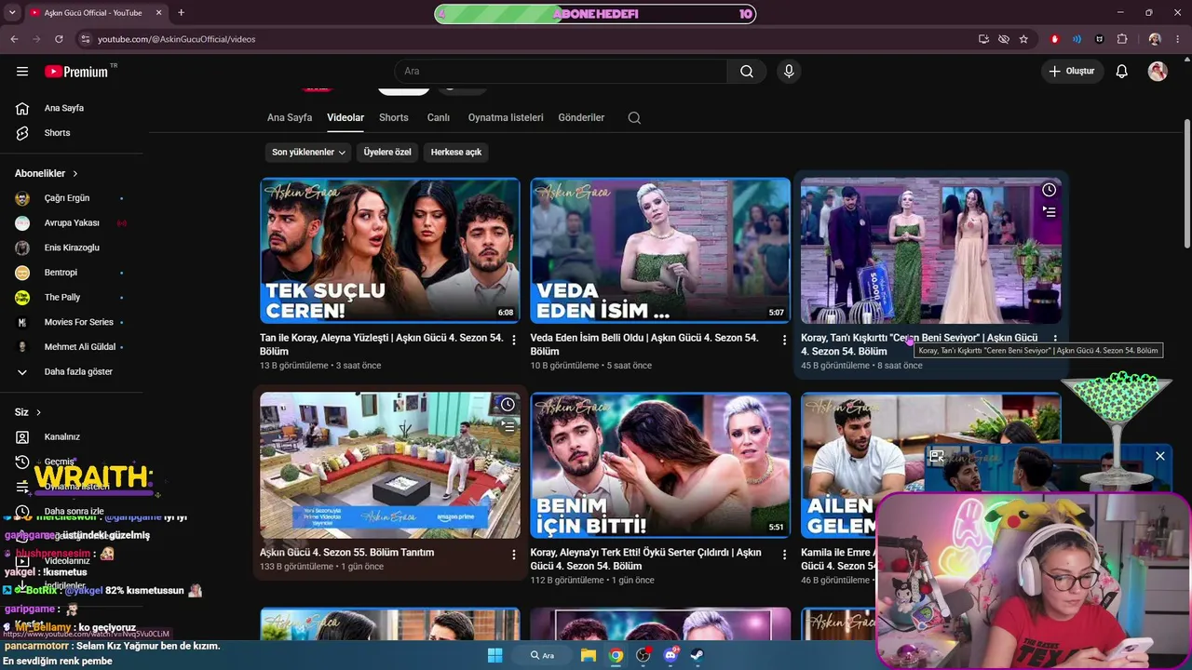The height and width of the screenshot is (670, 1192).
Task: View site information icon in the address bar
Action: (x=86, y=39)
